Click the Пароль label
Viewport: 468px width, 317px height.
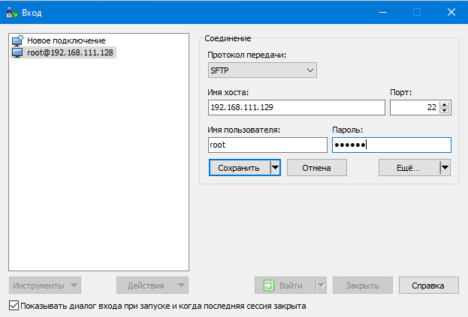tap(347, 130)
